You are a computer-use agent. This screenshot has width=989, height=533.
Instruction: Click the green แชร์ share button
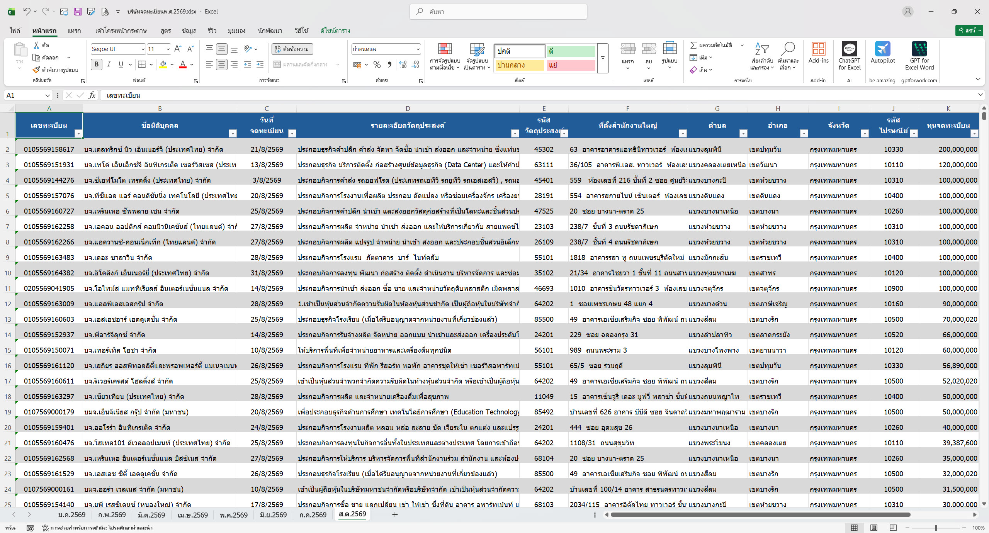tap(969, 30)
